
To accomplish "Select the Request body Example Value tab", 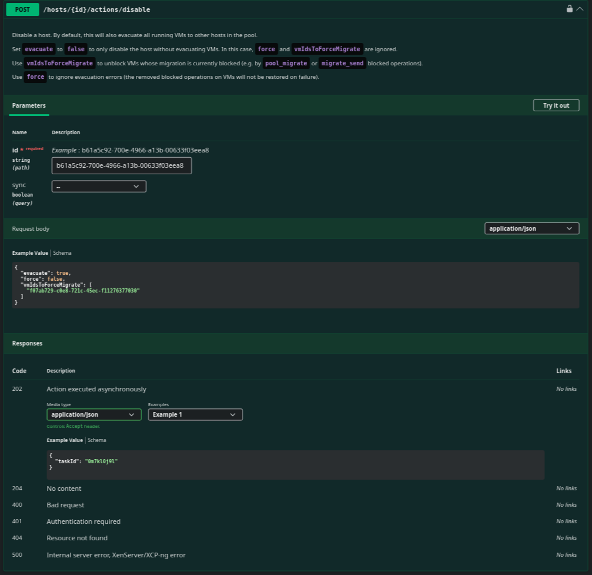I will (30, 253).
